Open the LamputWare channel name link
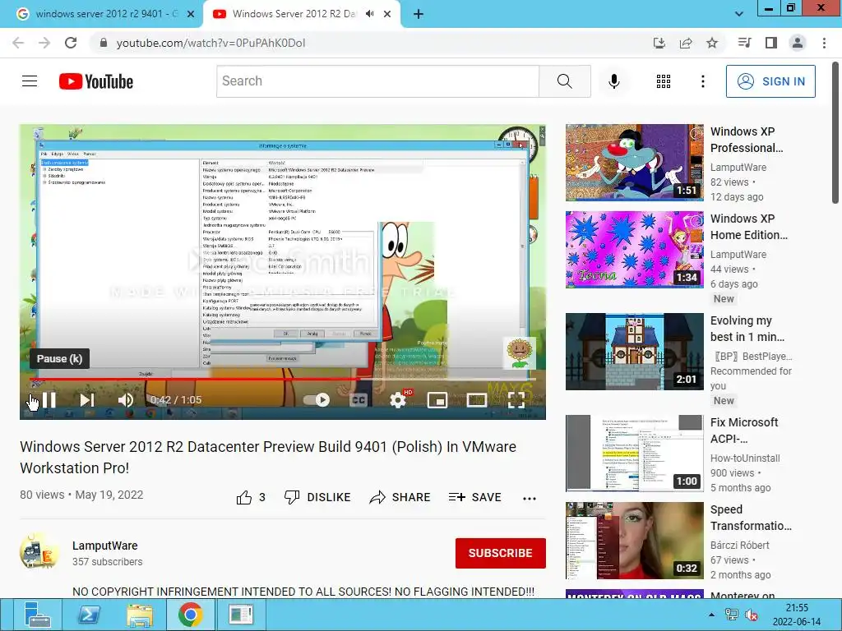Image resolution: width=842 pixels, height=631 pixels. [x=104, y=546]
